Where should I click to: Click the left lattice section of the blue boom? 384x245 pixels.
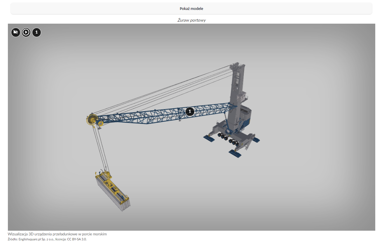122,118
